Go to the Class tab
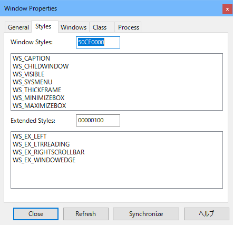This screenshot has width=233, height=225. [x=102, y=27]
